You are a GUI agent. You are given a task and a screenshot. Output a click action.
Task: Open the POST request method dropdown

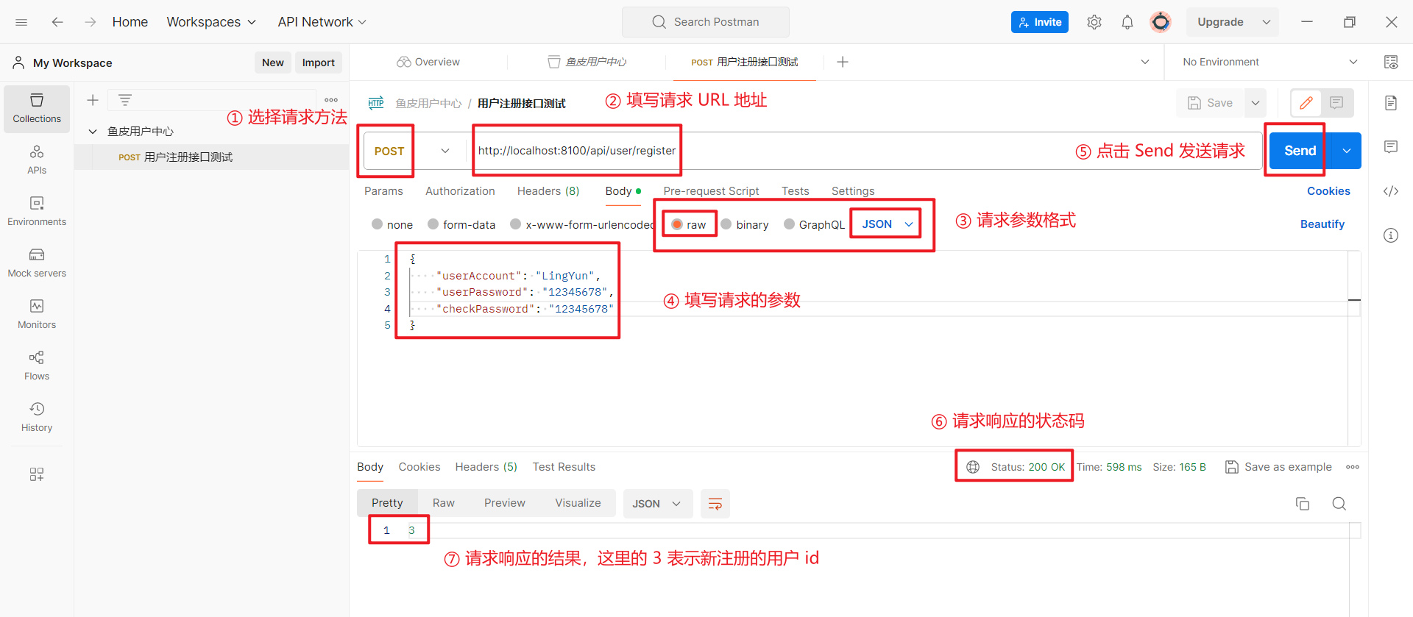point(411,151)
